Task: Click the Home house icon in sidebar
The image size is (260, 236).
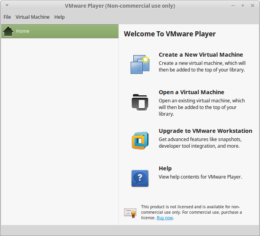Action: click(x=8, y=31)
